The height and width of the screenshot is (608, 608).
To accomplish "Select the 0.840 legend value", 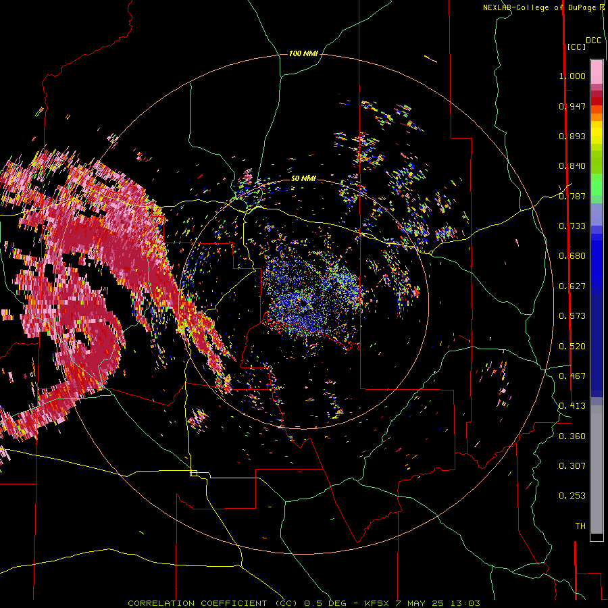I will (572, 166).
